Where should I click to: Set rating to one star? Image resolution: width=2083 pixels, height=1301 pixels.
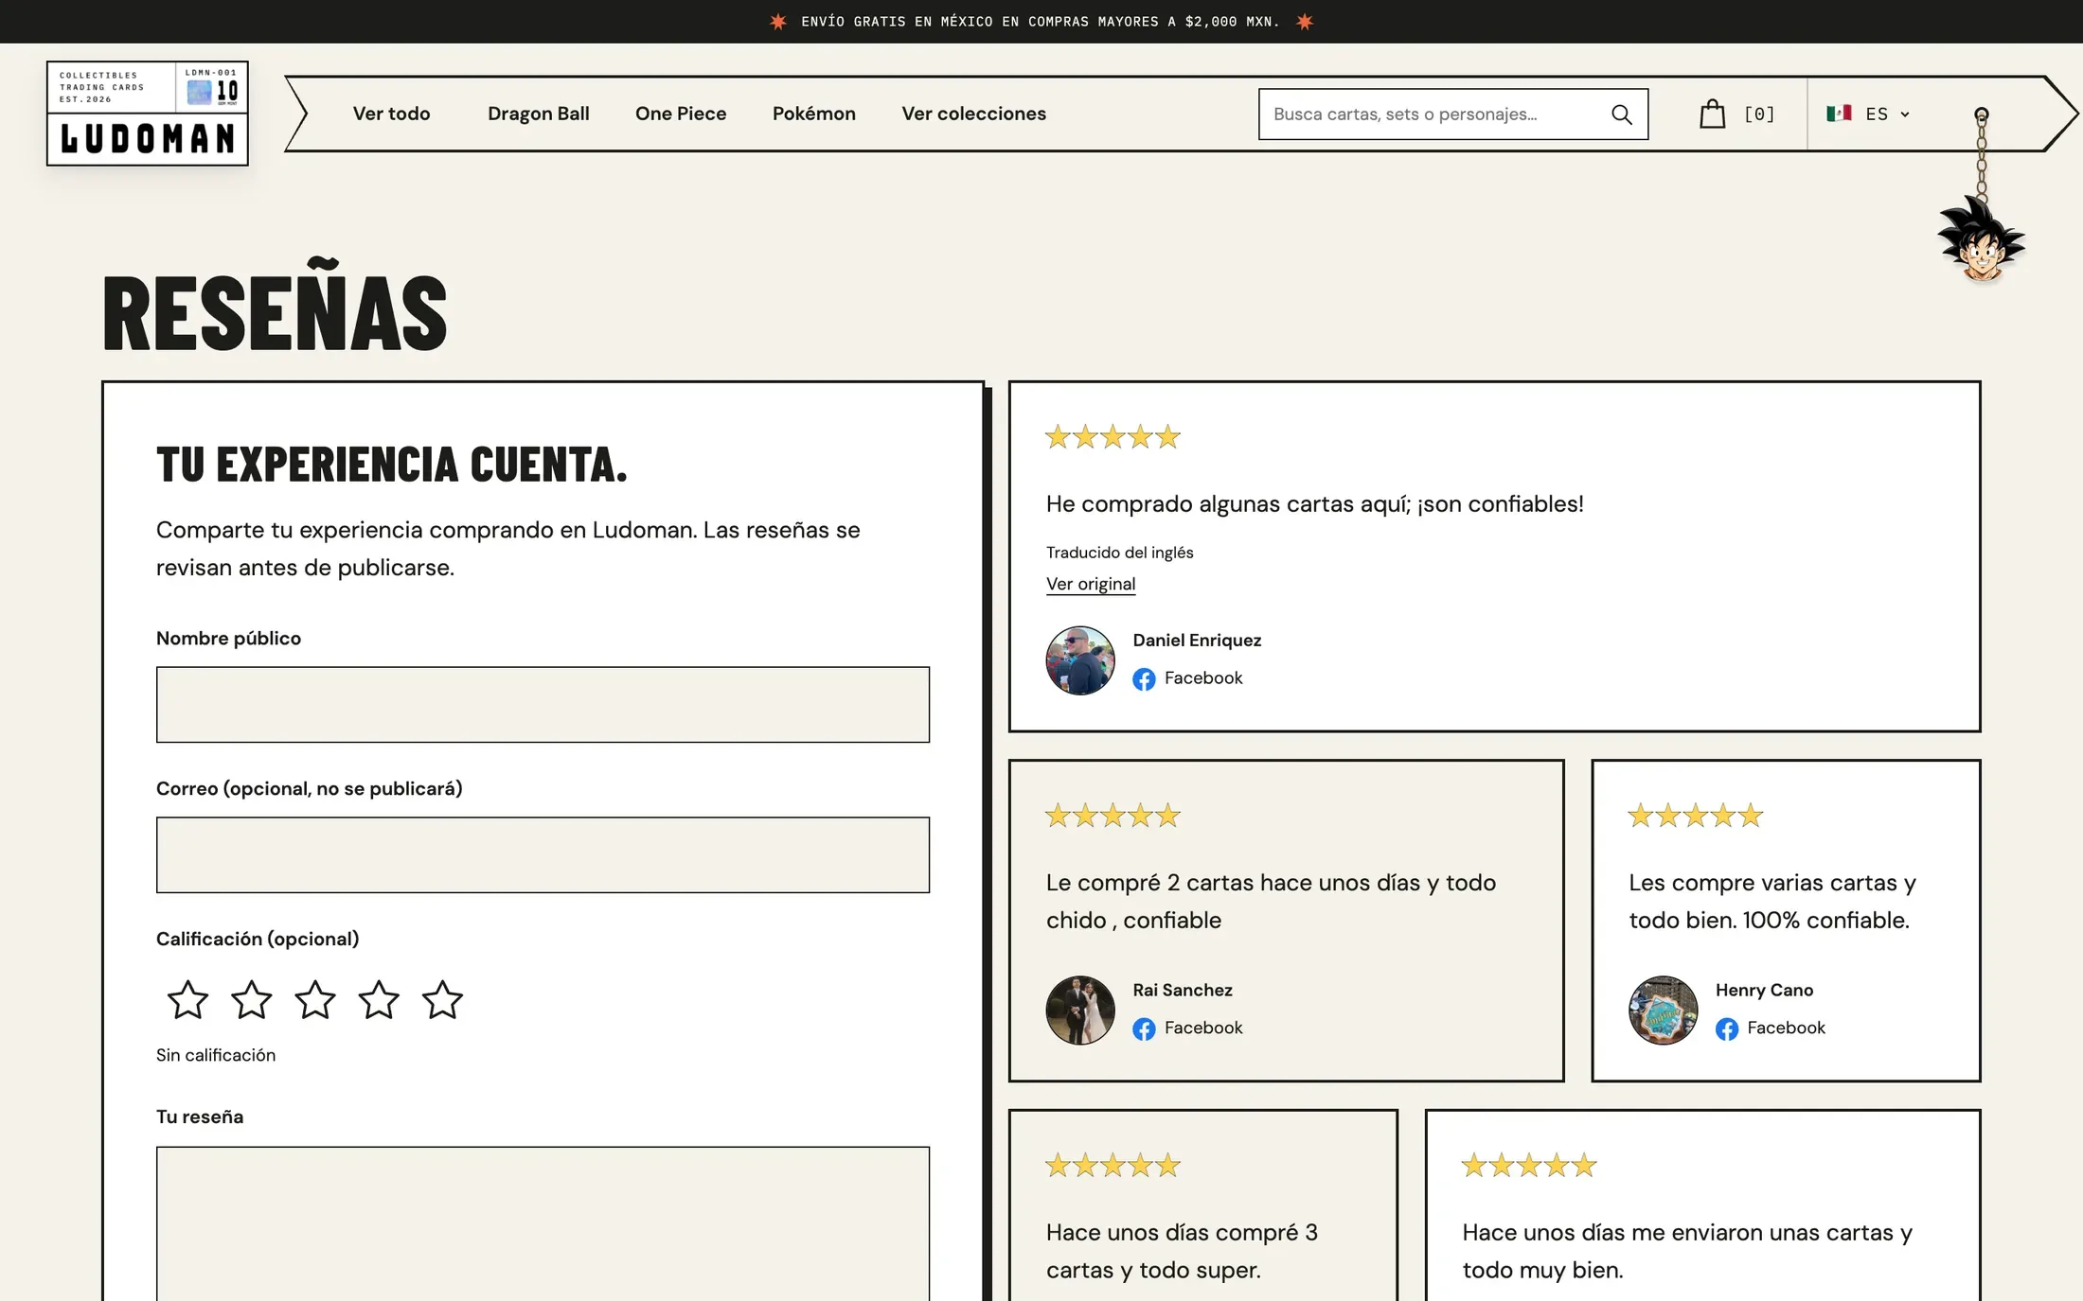tap(187, 1000)
